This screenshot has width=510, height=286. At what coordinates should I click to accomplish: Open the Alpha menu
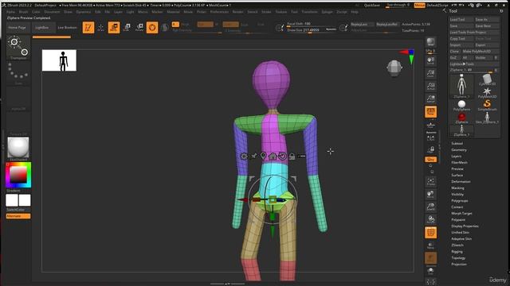point(10,12)
